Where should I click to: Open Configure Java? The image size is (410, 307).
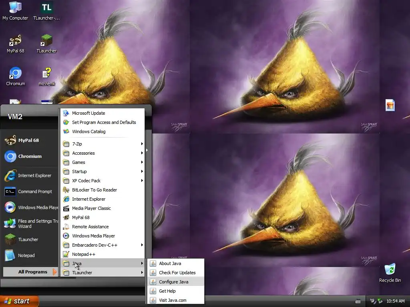coord(176,282)
